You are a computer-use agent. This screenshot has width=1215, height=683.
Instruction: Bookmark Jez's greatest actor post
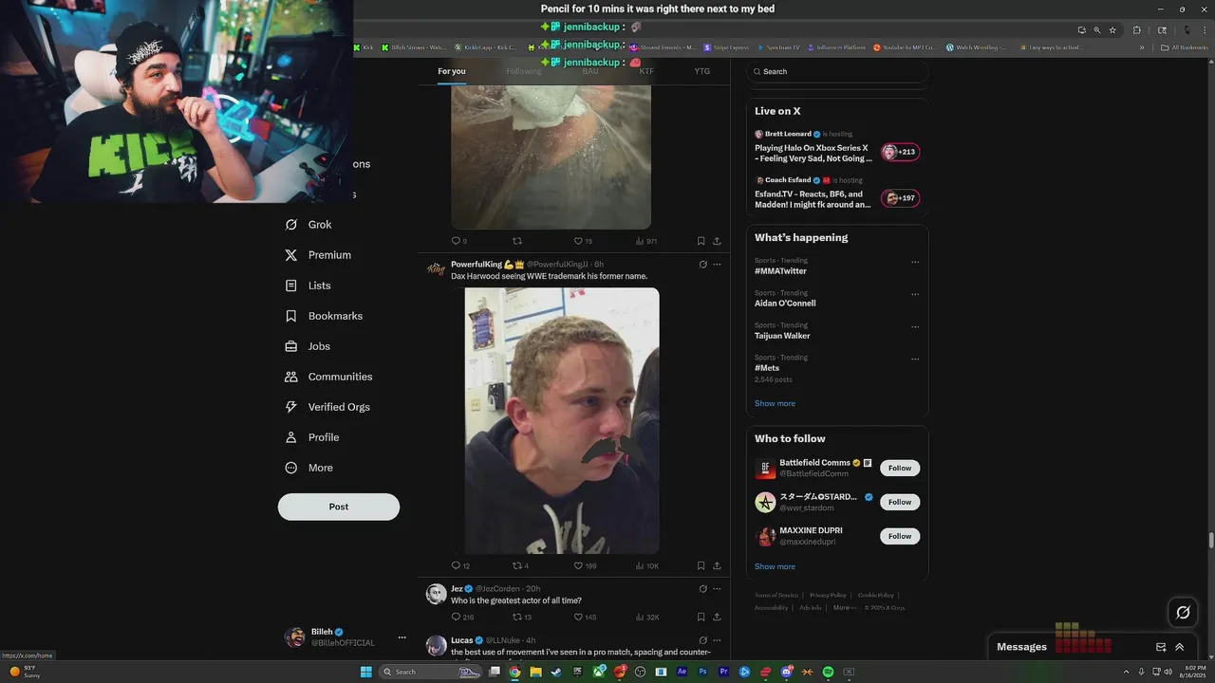(x=701, y=617)
